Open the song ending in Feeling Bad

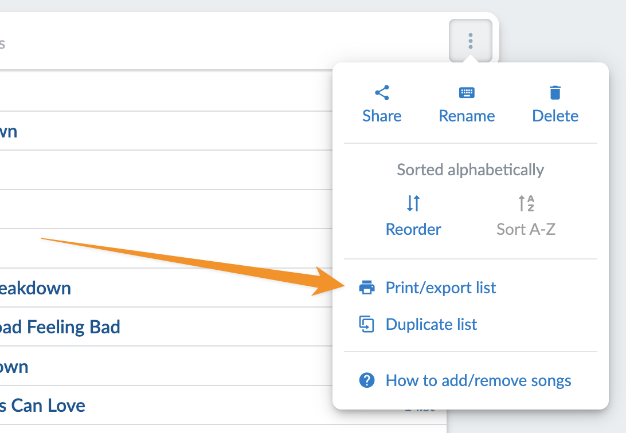click(x=60, y=327)
